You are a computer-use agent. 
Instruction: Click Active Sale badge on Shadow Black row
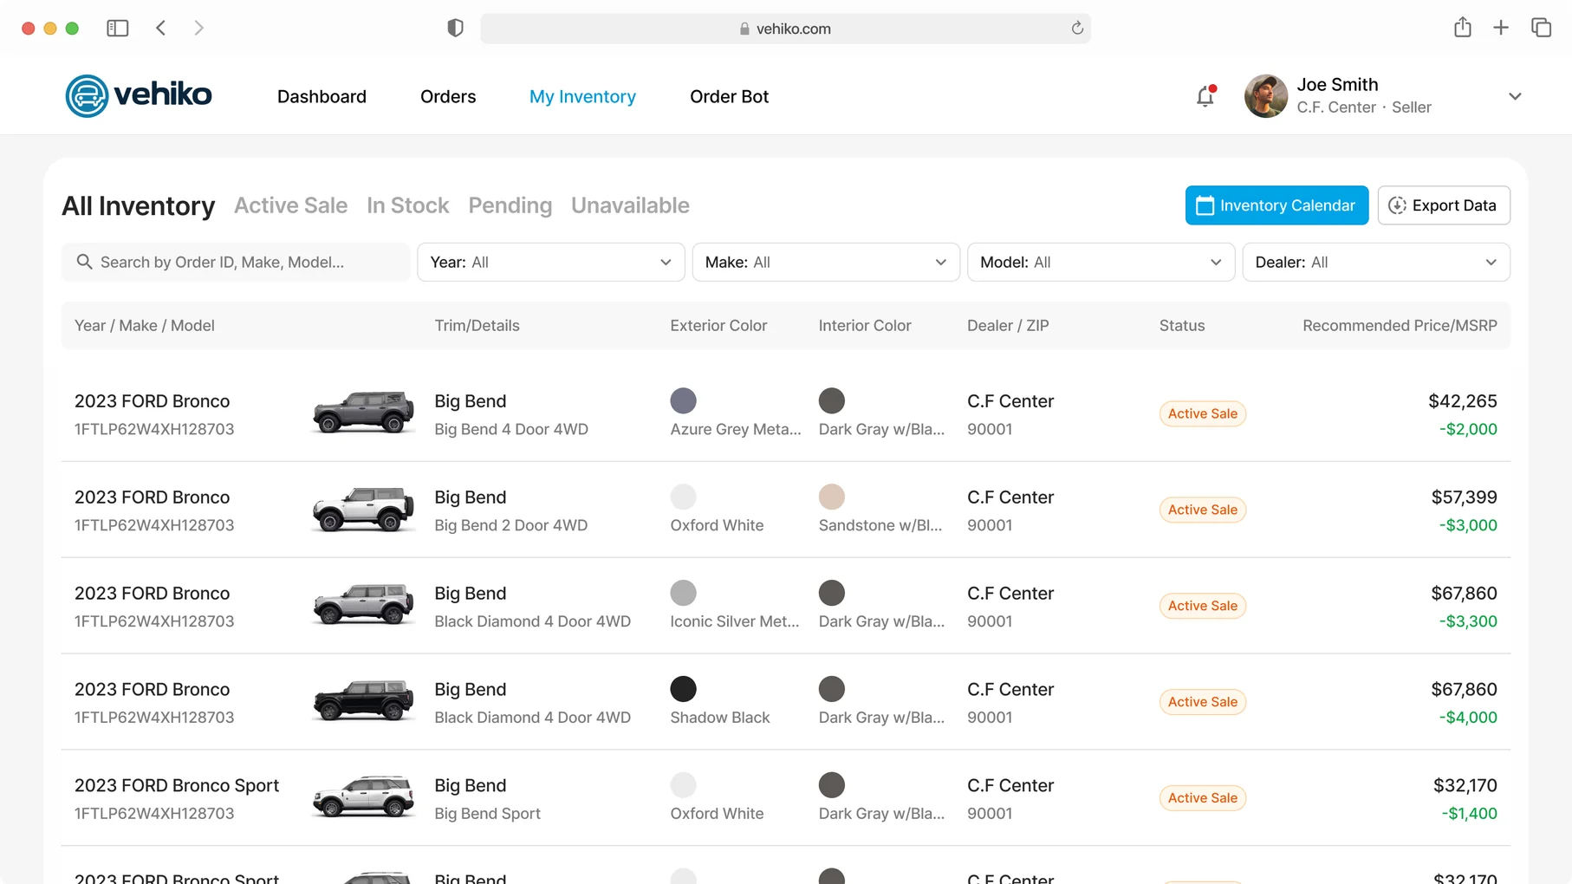(x=1203, y=702)
